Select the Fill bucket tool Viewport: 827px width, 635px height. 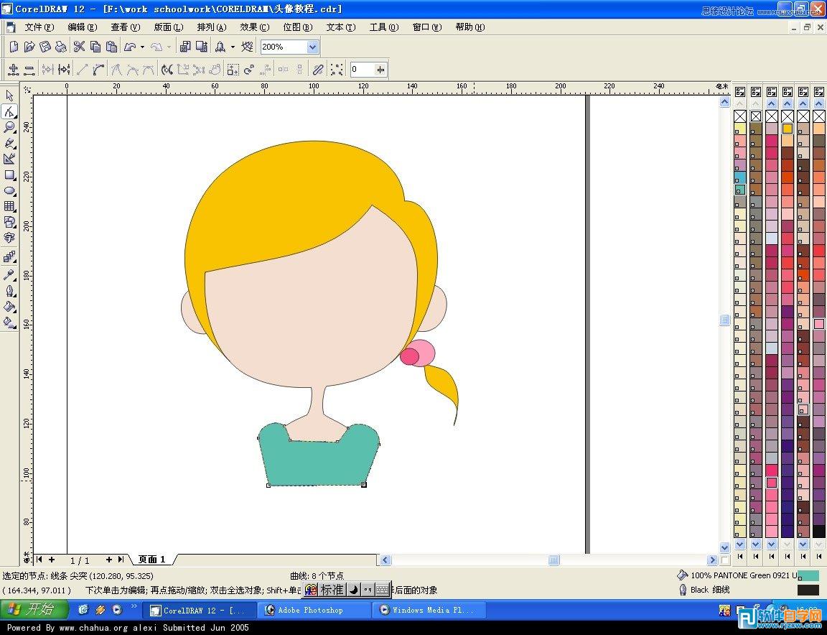coord(9,307)
